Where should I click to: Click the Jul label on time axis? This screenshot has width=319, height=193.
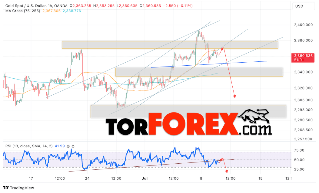click(145, 178)
